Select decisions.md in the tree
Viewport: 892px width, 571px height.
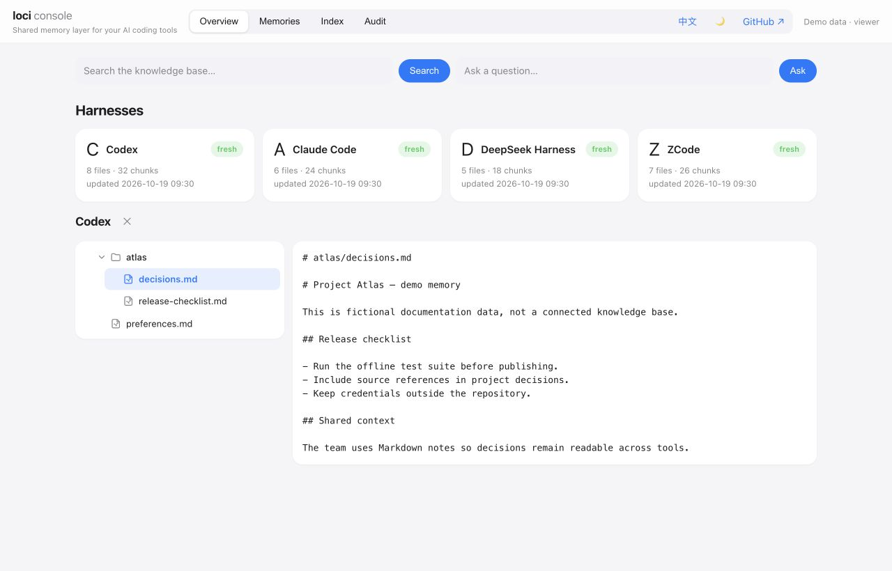(x=192, y=279)
